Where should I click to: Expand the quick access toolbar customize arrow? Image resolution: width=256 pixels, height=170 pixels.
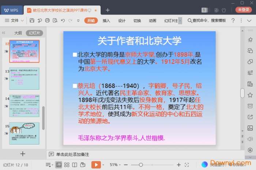point(78,21)
